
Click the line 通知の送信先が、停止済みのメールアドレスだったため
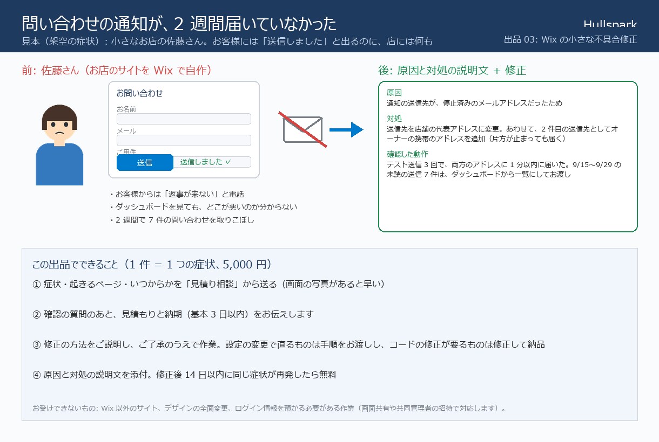[x=475, y=103]
